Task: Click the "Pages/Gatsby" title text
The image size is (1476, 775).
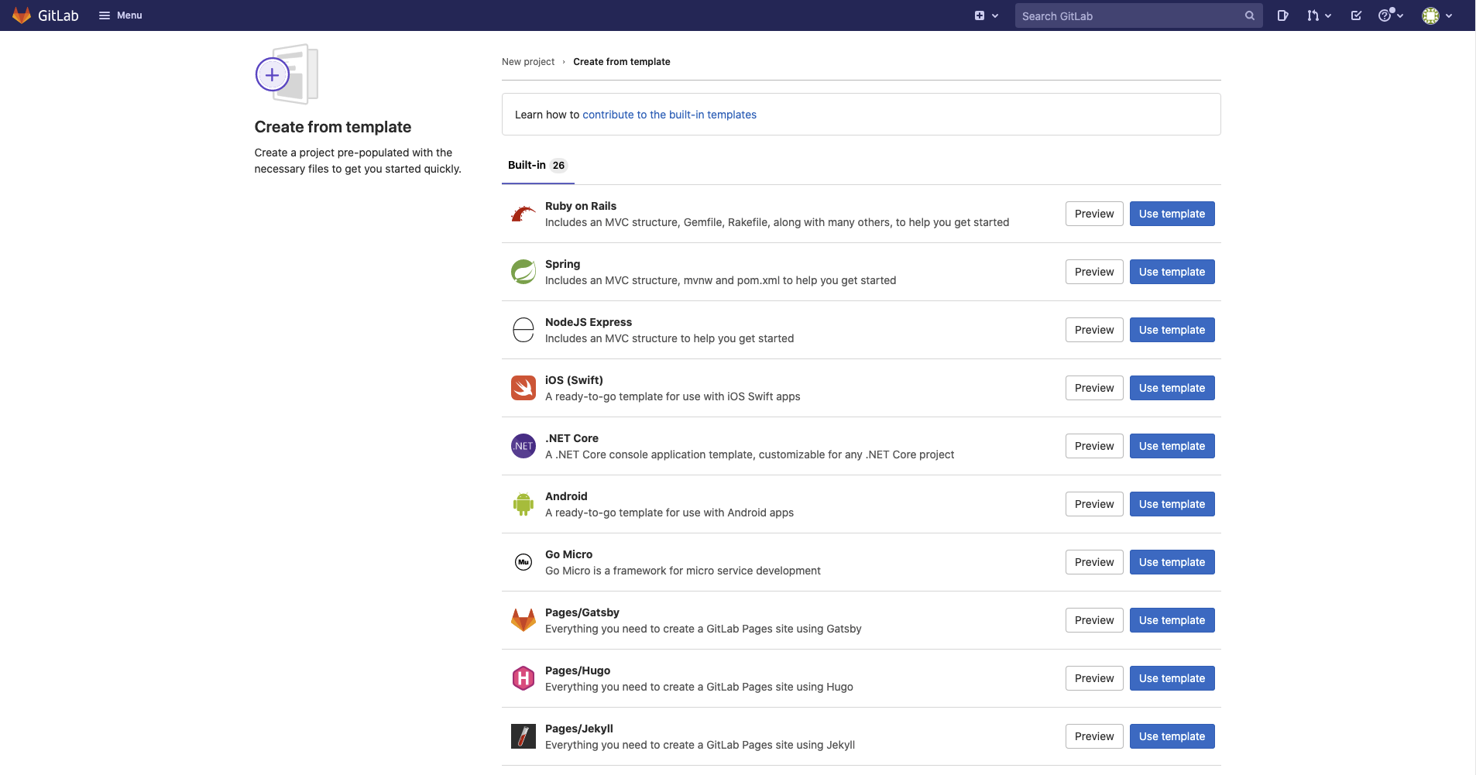Action: 582,612
